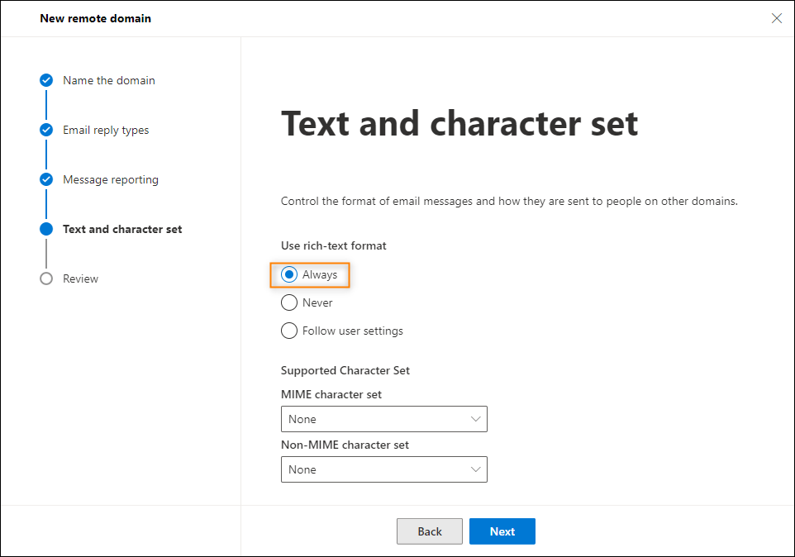The width and height of the screenshot is (795, 557).
Task: Click the checkmark icon beside Name the domain
Action: (45, 80)
